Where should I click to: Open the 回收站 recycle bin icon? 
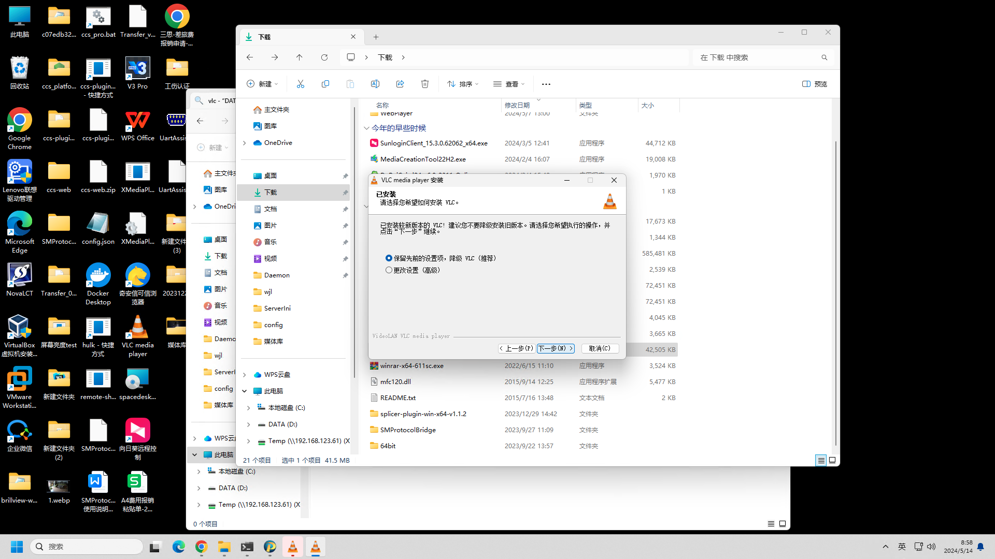pos(20,73)
